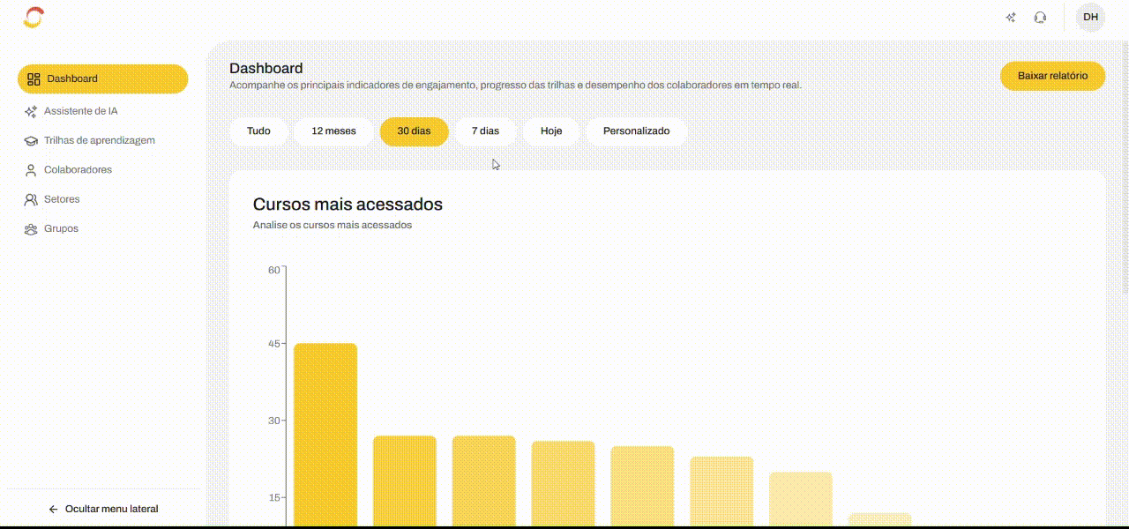Viewport: 1129px width, 529px height.
Task: Select the Tudo time filter
Action: coord(258,131)
